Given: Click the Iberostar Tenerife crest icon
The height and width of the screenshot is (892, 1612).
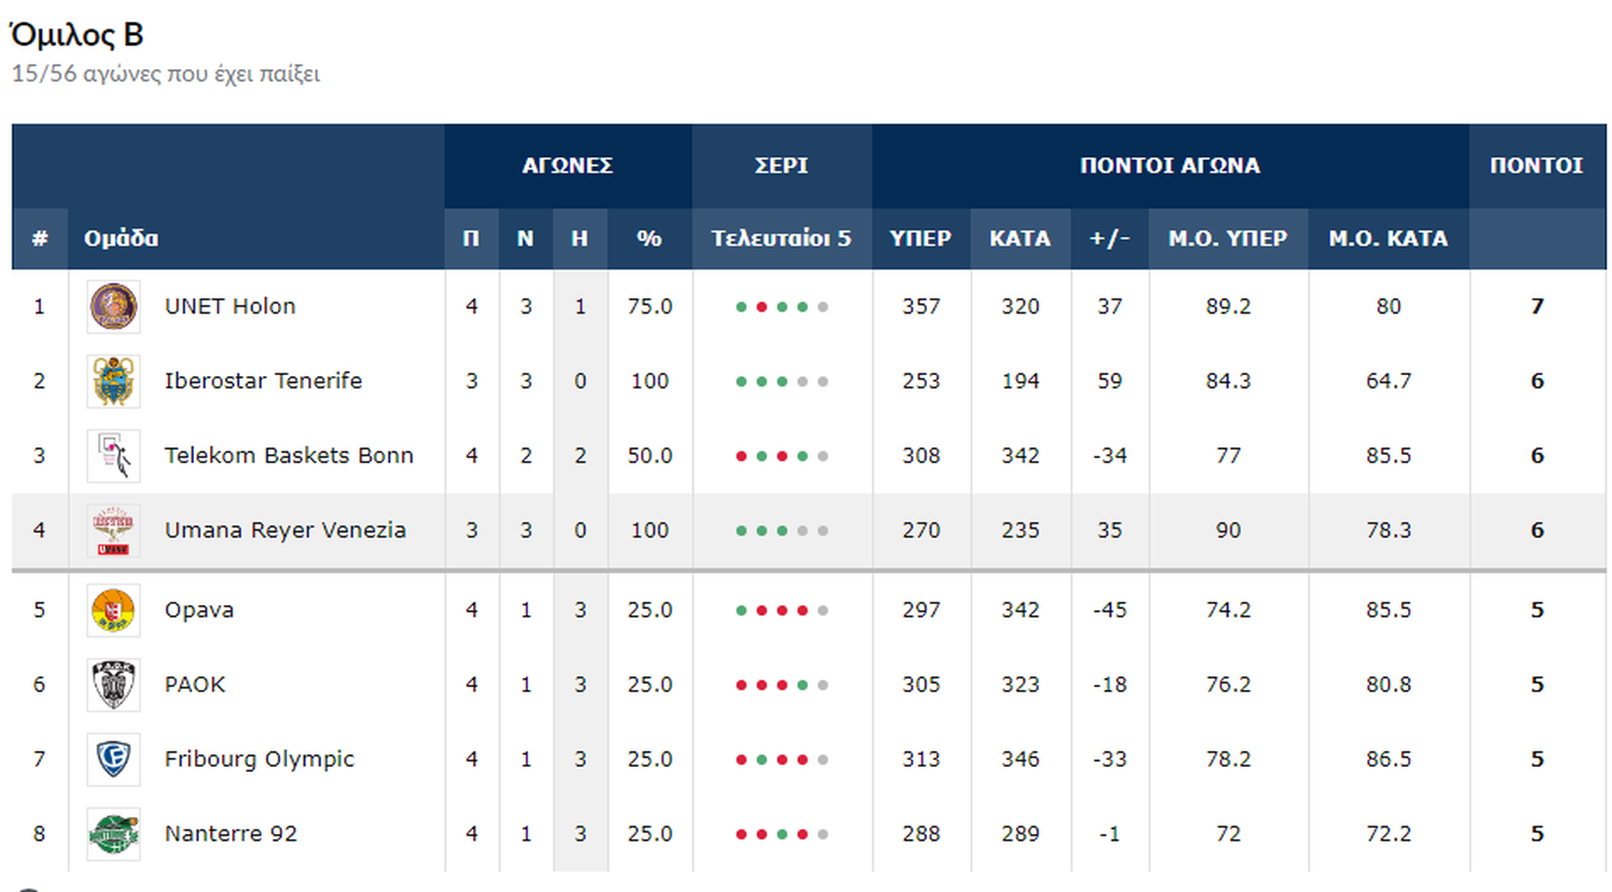Looking at the screenshot, I should 113,382.
